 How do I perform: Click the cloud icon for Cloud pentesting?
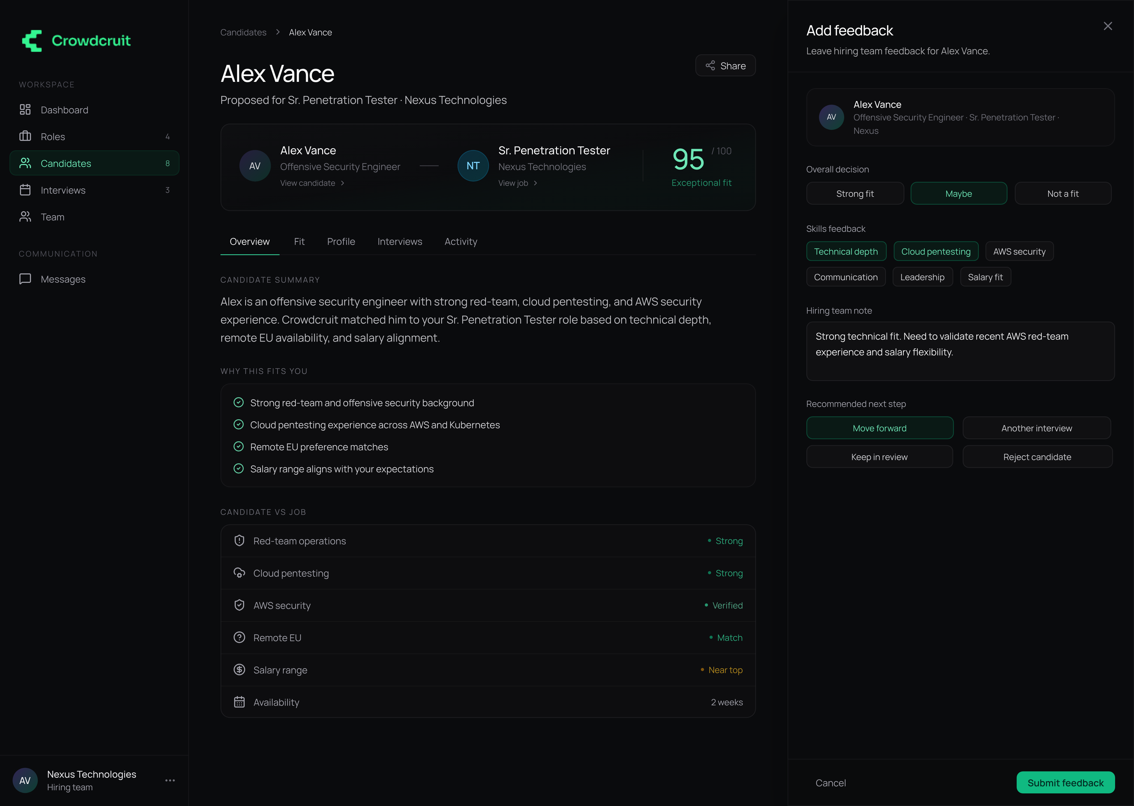coord(239,573)
